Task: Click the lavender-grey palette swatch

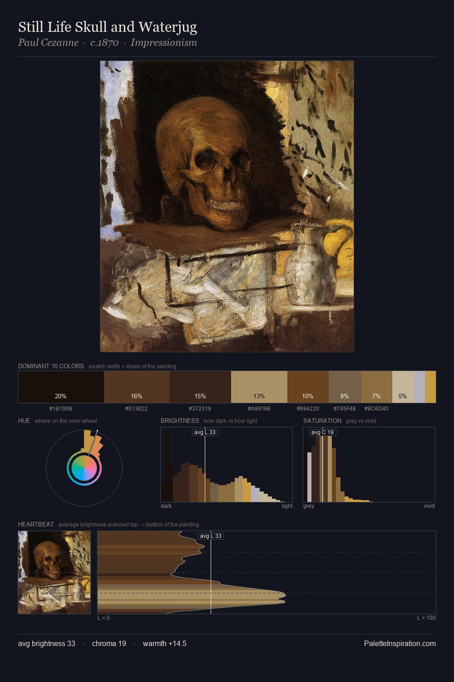Action: [x=419, y=387]
